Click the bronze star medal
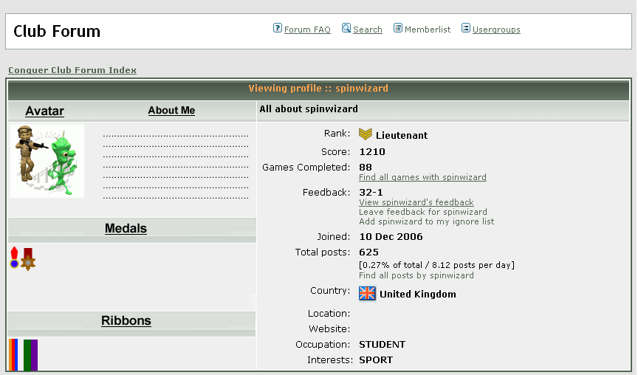 28,259
